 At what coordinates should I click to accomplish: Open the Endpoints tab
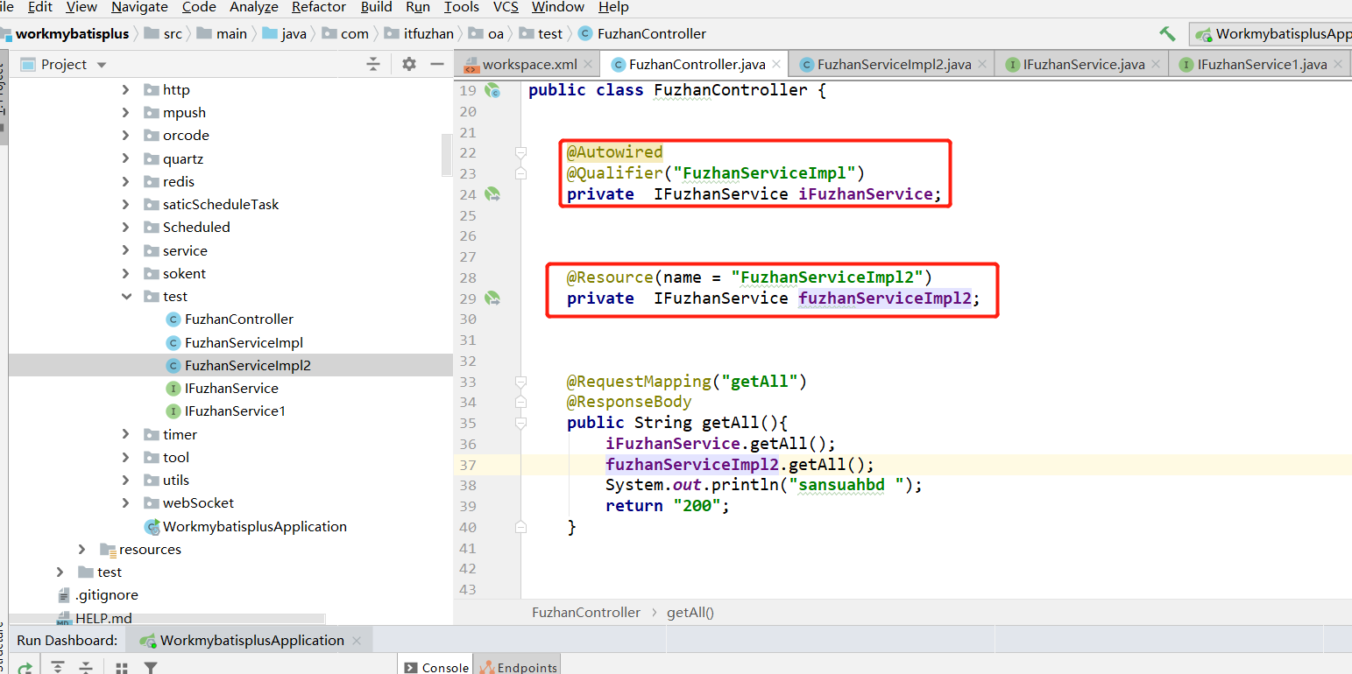[x=516, y=667]
